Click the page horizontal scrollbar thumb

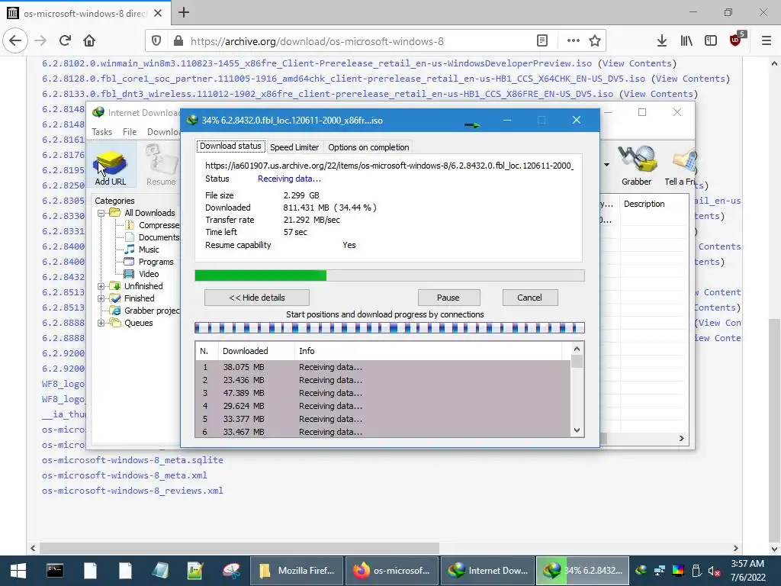click(x=239, y=548)
